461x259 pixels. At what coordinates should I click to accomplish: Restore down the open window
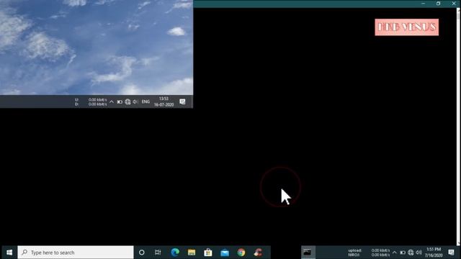(439, 4)
